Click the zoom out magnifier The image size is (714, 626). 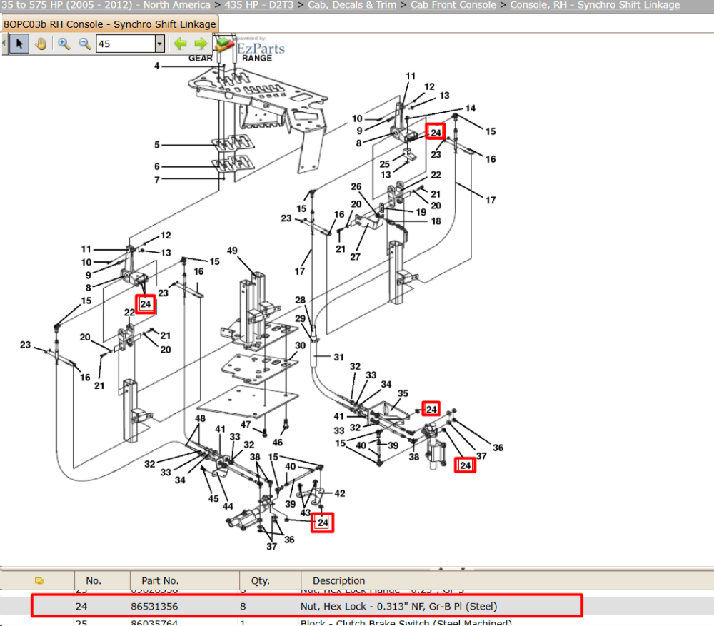click(x=85, y=44)
